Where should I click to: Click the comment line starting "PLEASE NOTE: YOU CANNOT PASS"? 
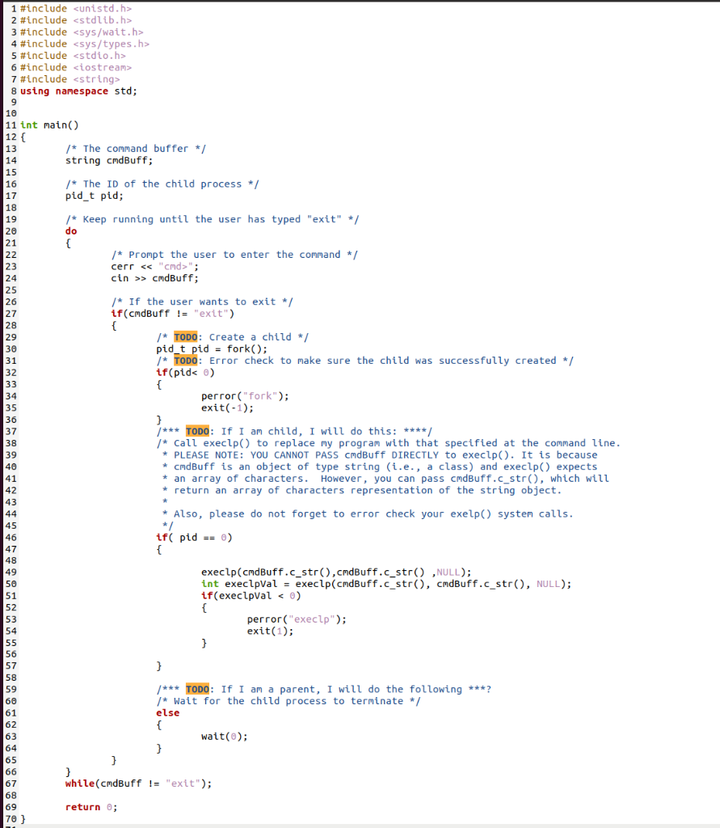(380, 454)
